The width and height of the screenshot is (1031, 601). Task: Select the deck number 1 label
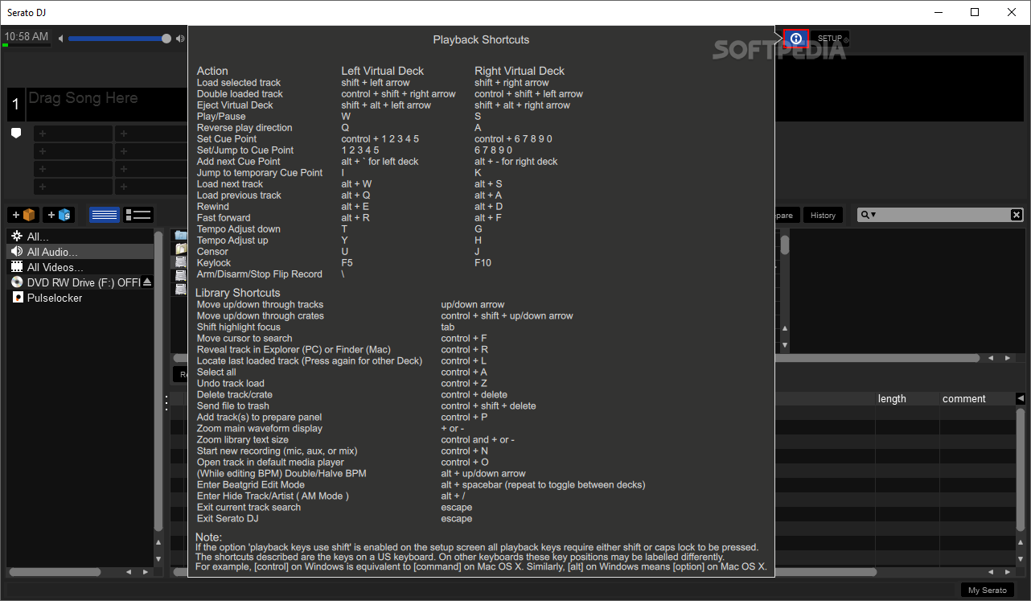[x=15, y=105]
